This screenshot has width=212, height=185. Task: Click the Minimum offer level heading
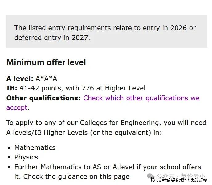coord(46,62)
